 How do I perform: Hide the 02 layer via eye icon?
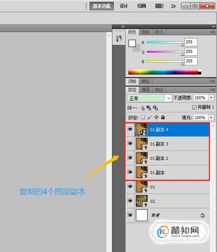[x=130, y=200]
